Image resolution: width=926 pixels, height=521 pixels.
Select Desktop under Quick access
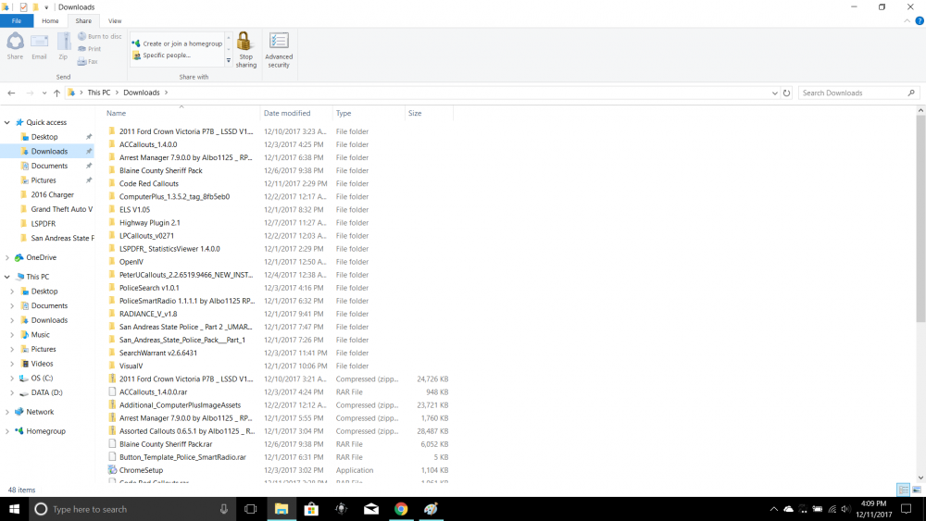pyautogui.click(x=44, y=137)
